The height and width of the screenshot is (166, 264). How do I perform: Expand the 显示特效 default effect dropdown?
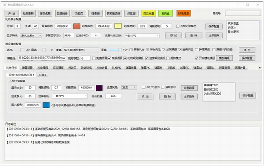click(x=31, y=35)
